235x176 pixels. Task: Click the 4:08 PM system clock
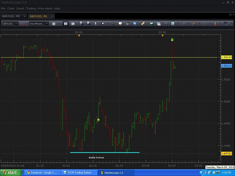click(226, 173)
